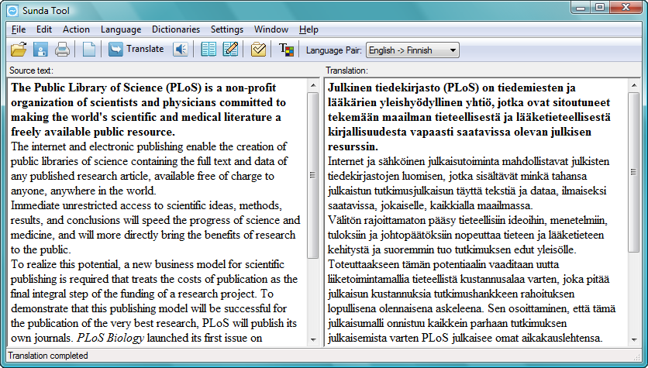Click the 'Language Pair:' label
The image size is (648, 368).
click(334, 50)
